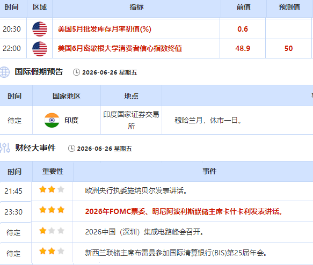This screenshot has width=313, height=265.
Task: Click the clock icon in the 财经大事件 header
Action: [x=71, y=149]
